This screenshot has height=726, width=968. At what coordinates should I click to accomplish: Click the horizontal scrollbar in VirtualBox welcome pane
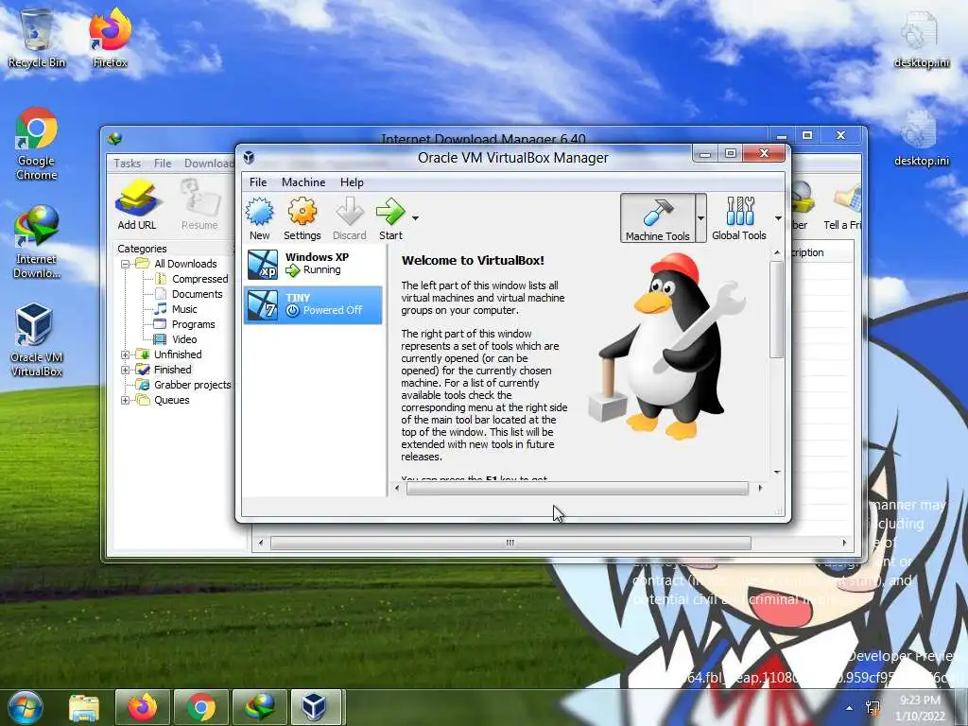[578, 489]
